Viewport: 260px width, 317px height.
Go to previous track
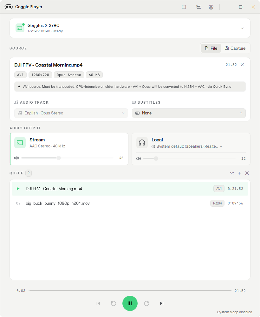[x=98, y=303]
